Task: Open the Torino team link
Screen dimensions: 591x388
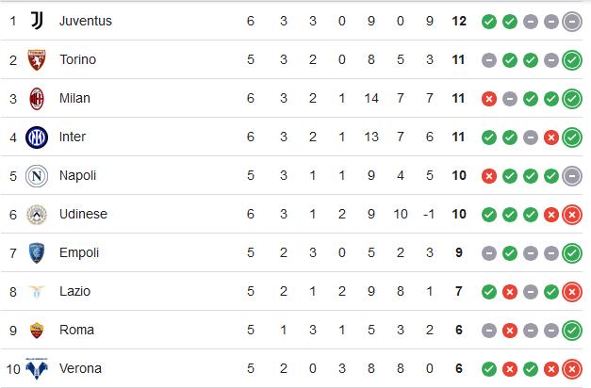Action: point(77,59)
